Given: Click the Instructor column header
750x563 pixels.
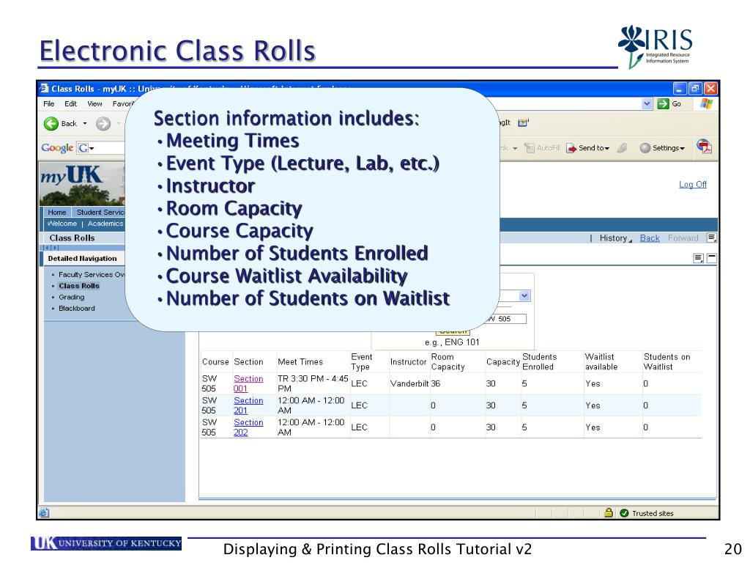Looking at the screenshot, I should tap(408, 362).
